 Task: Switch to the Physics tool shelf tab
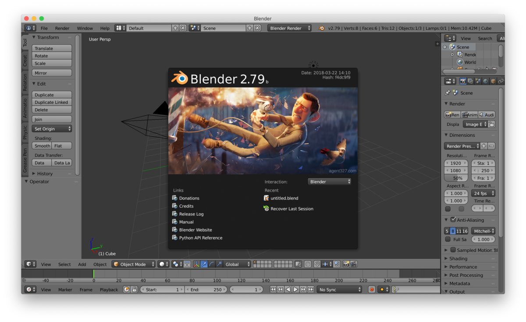(x=25, y=133)
